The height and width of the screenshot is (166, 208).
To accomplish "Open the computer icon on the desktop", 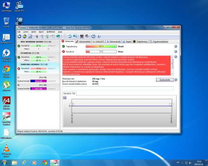I will 6,7.
